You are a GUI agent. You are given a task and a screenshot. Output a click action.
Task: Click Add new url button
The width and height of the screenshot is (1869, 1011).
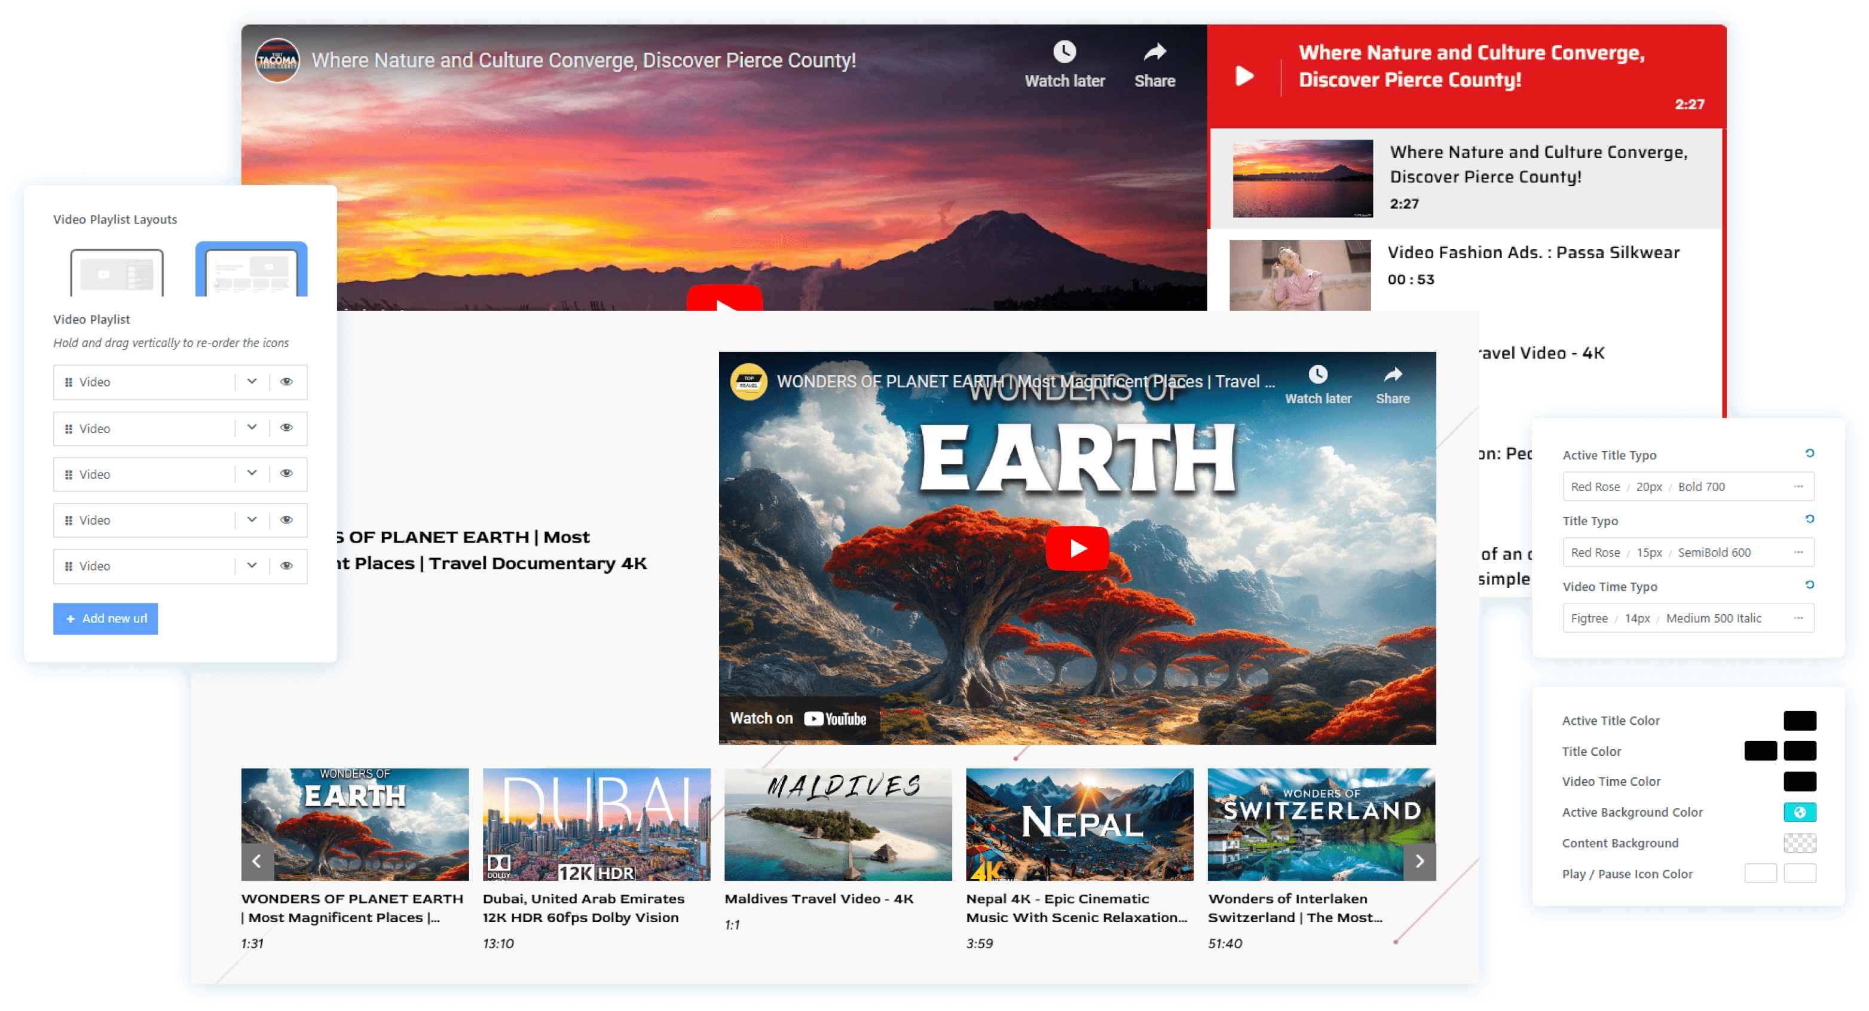pos(105,618)
